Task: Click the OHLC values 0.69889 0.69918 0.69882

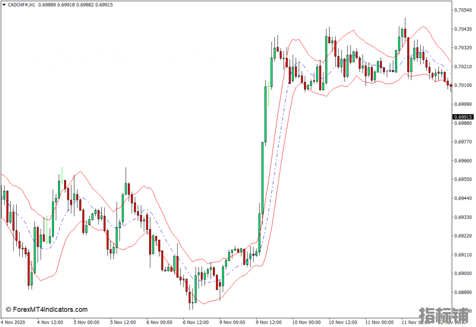Action: (66, 5)
